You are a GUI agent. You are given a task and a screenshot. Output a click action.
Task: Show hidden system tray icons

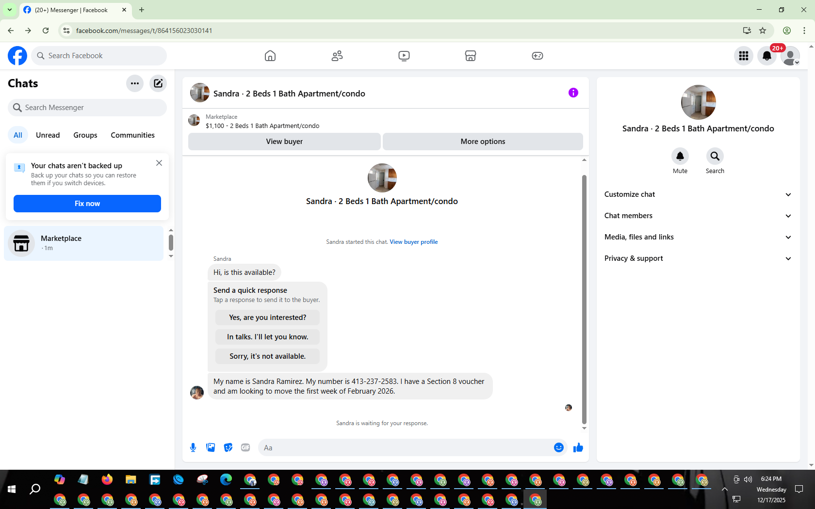coord(724,489)
